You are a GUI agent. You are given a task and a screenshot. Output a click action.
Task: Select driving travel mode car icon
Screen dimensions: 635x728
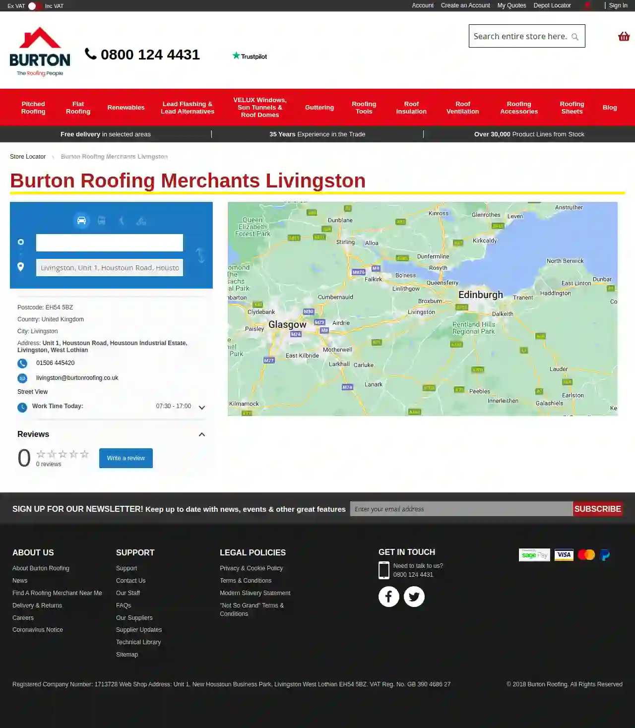click(x=81, y=221)
